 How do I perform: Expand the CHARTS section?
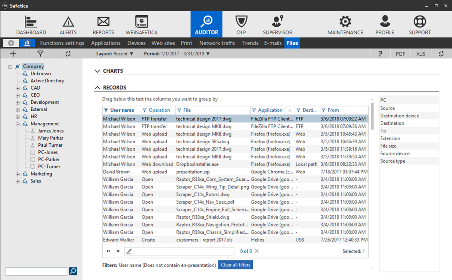[x=98, y=71]
